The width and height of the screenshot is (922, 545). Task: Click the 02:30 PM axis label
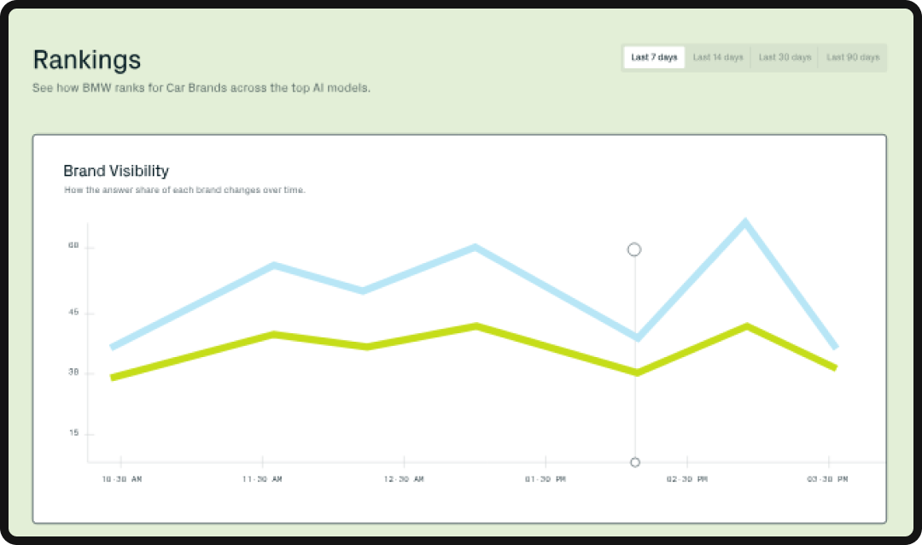click(x=686, y=479)
